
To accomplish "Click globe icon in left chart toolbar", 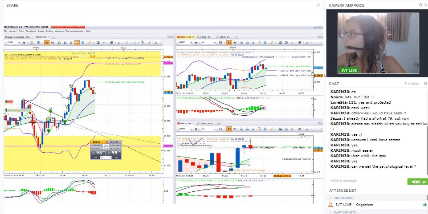I will tap(83, 43).
